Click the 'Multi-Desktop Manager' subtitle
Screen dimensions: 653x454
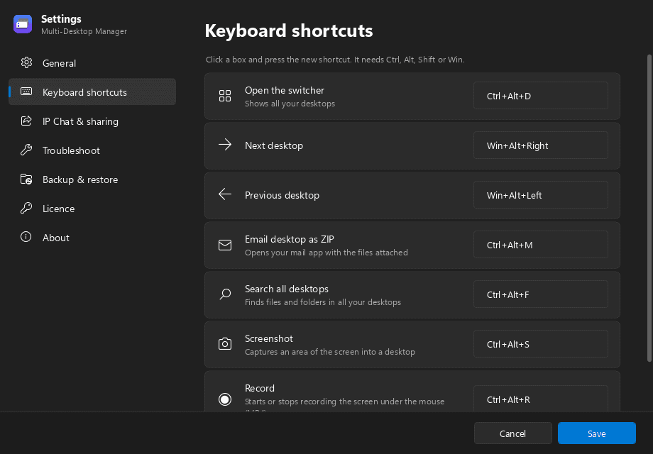tap(84, 31)
